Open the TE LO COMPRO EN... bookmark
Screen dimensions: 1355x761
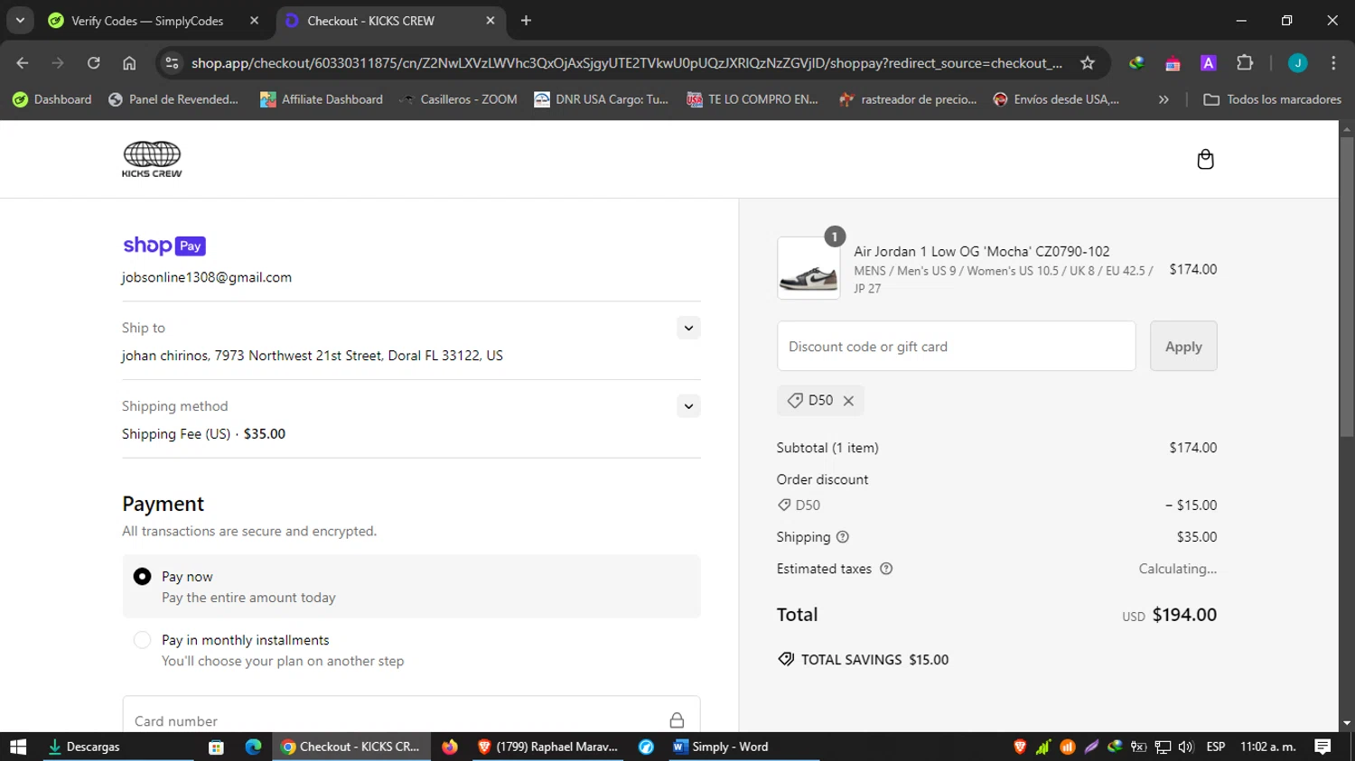(752, 99)
